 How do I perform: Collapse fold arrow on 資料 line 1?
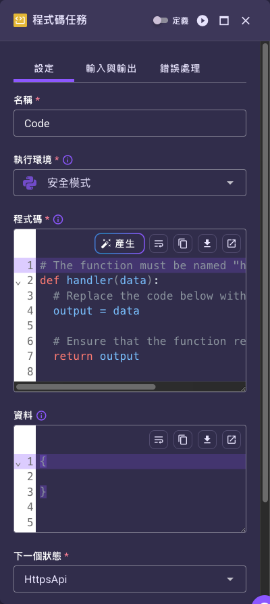point(18,464)
